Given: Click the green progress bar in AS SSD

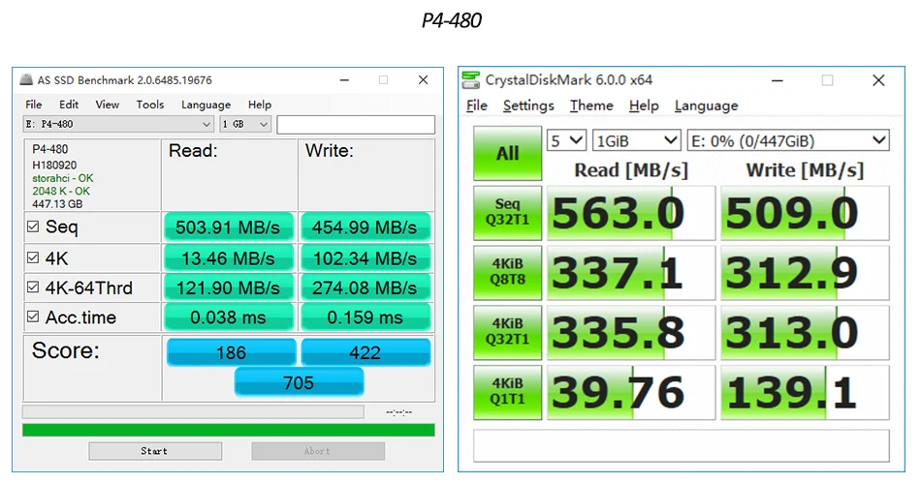Looking at the screenshot, I should tap(229, 430).
